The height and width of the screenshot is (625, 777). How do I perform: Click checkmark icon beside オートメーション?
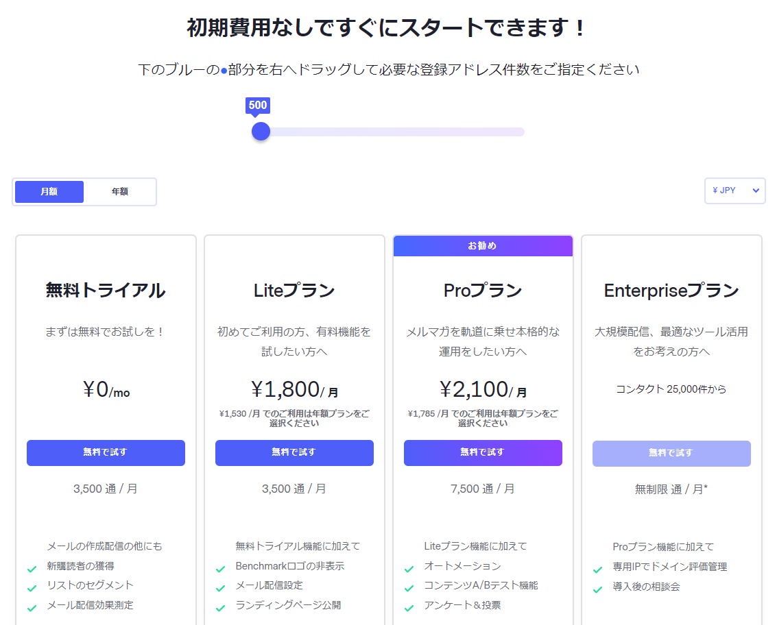coord(409,569)
